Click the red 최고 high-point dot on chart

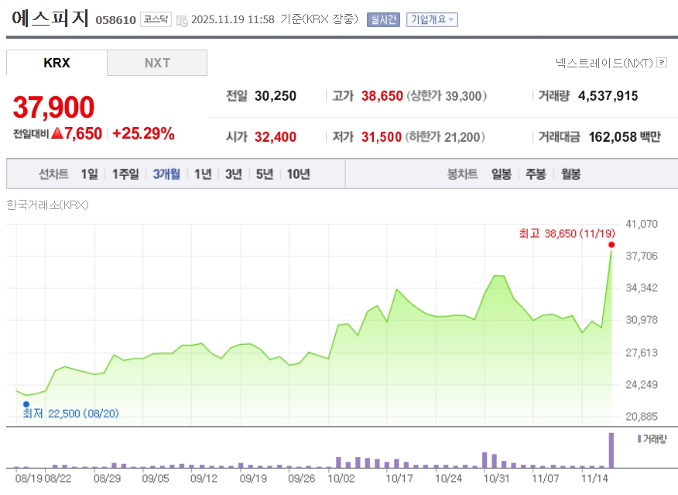pyautogui.click(x=611, y=245)
